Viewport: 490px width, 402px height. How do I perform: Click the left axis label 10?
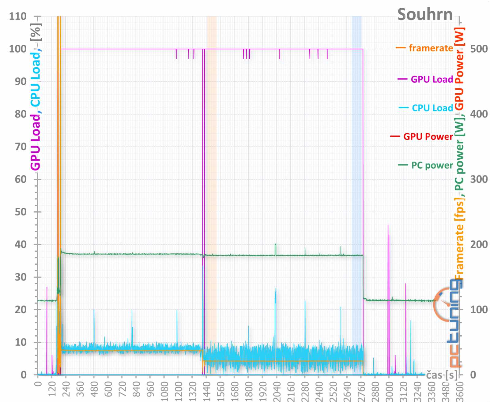[21, 342]
